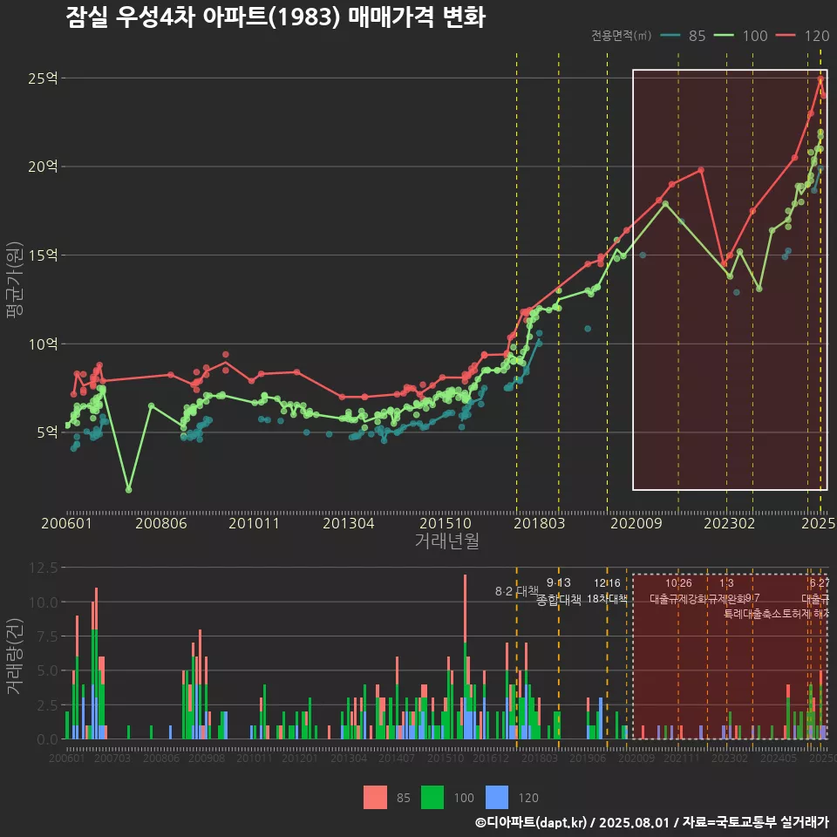The image size is (837, 837).
Task: Click 201612 on the volume chart x-axis
Action: click(x=491, y=758)
